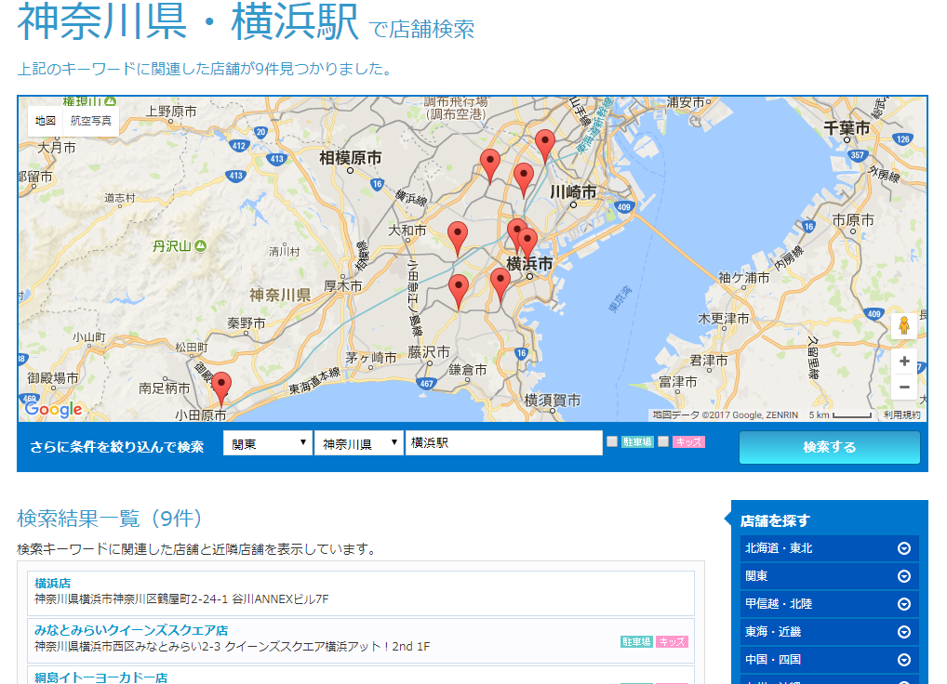Click the map pin directly left of 川崎市

click(523, 179)
